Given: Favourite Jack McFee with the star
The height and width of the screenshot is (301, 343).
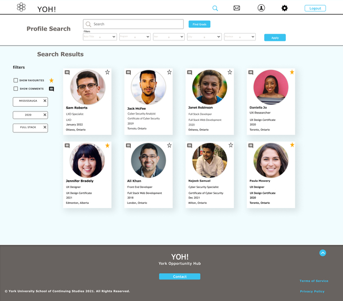Looking at the screenshot, I should click(x=169, y=72).
